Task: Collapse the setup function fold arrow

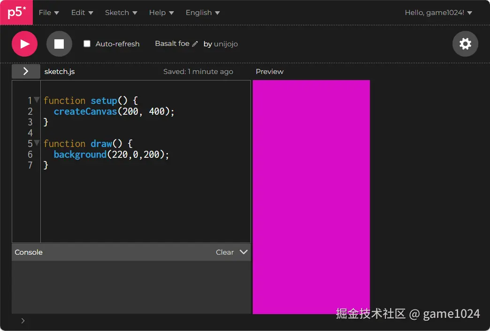Action: [37, 100]
